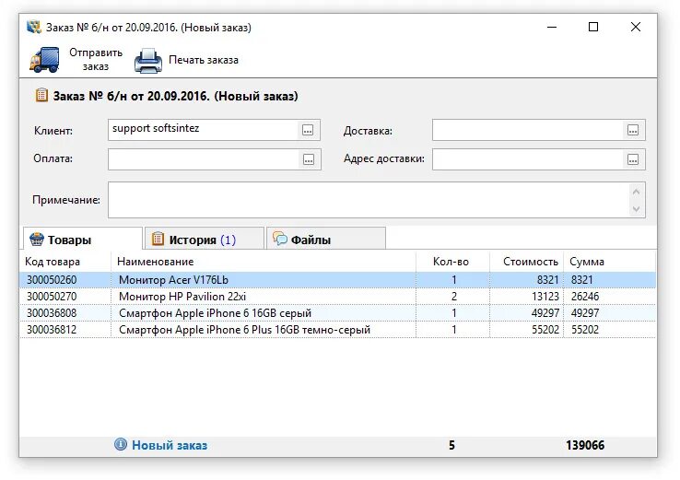Viewport: 680px width, 480px height.
Task: Click the truck icon to send order
Action: point(44,60)
